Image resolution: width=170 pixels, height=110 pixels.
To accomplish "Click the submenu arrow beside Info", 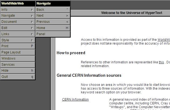I will point(32,10).
